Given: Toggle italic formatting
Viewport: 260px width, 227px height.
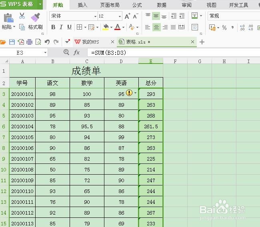Looking at the screenshot, I should coord(61,27).
